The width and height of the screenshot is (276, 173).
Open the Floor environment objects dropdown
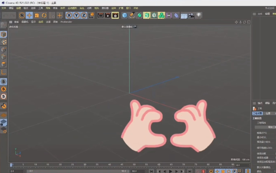pos(184,15)
